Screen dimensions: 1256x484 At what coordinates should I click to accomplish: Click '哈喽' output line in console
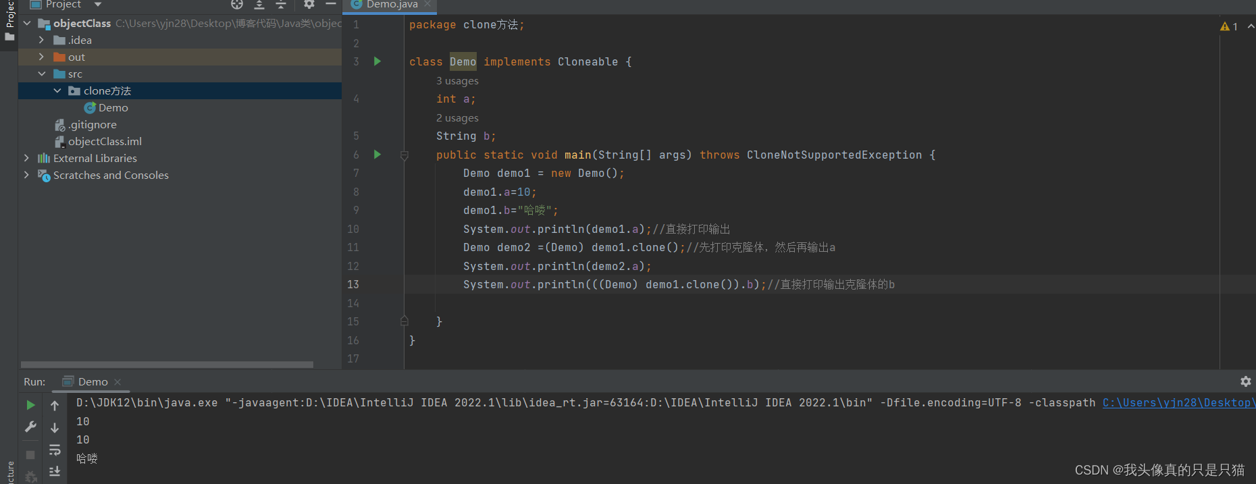[87, 458]
